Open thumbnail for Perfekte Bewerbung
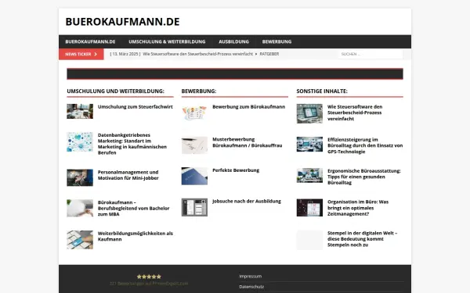This screenshot has width=470, height=293. point(194,176)
